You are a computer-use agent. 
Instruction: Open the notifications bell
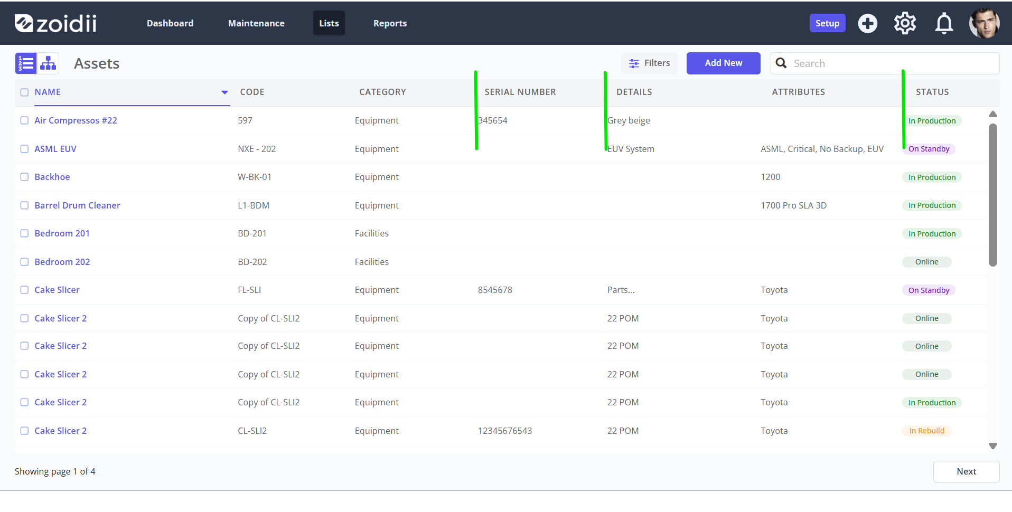tap(944, 23)
